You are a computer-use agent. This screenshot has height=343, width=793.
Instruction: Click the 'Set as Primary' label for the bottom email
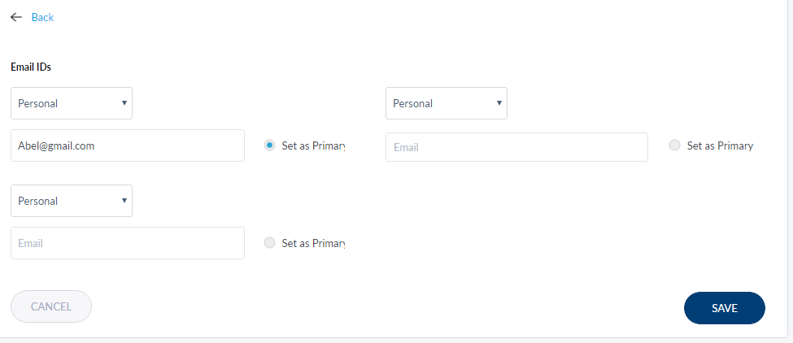[313, 243]
